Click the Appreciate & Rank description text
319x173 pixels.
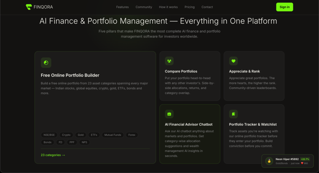253,83
